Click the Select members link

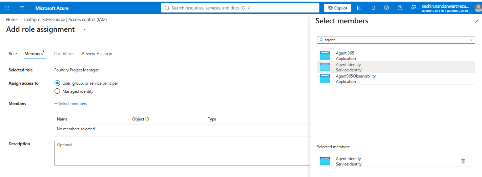70,104
